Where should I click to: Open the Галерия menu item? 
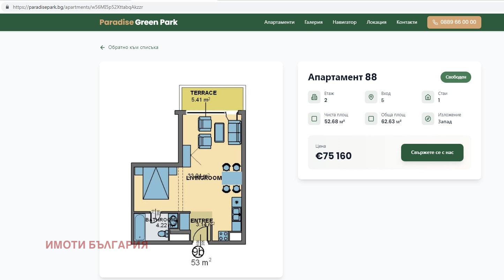(313, 22)
